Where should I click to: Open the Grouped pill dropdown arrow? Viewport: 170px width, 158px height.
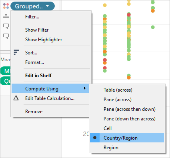[47, 6]
